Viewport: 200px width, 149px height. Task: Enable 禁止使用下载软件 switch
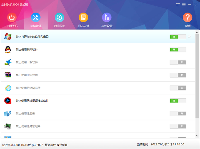(x=178, y=62)
